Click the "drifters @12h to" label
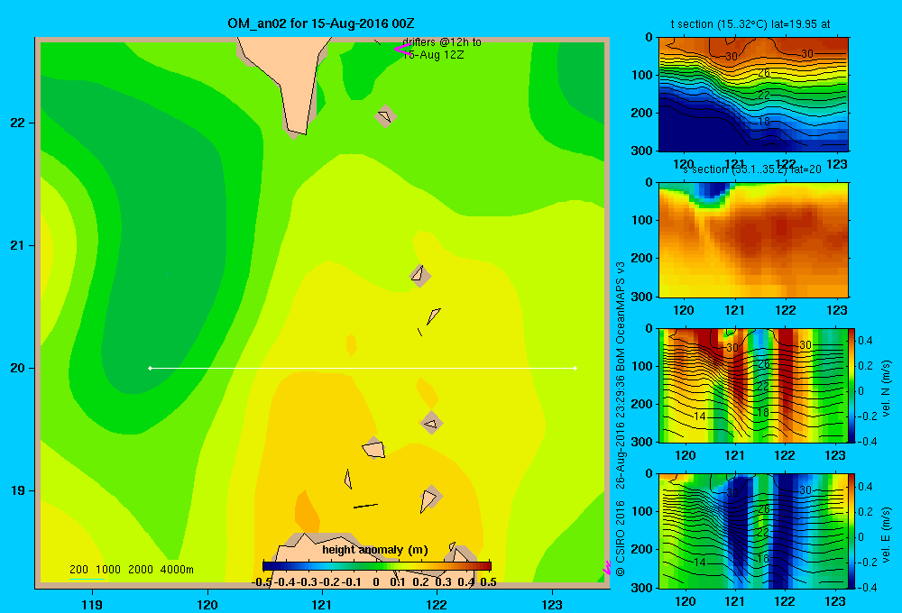This screenshot has height=613, width=902. coord(442,42)
